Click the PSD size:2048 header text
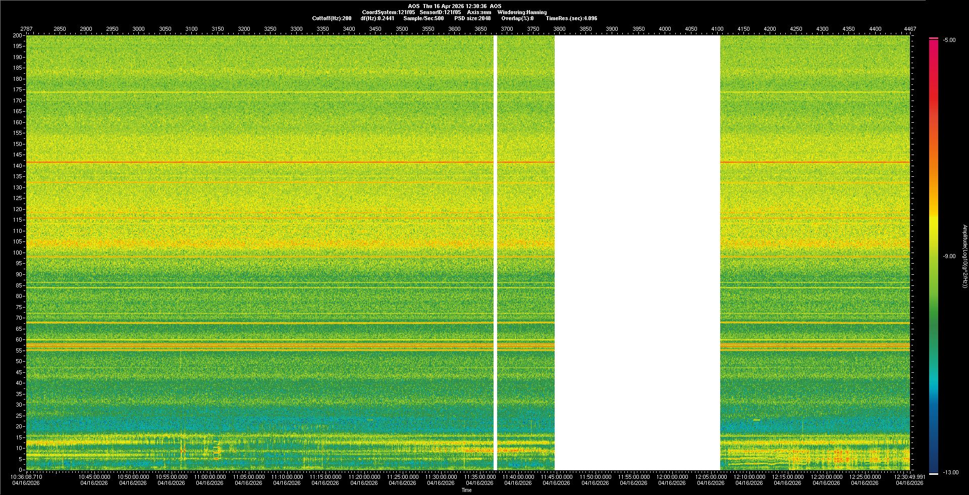Screen dimensions: 969x495 coord(472,18)
